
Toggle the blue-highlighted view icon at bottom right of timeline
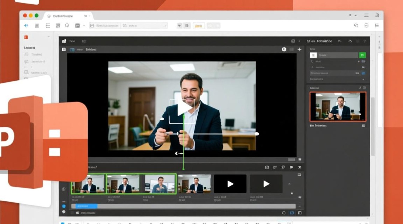(x=291, y=213)
